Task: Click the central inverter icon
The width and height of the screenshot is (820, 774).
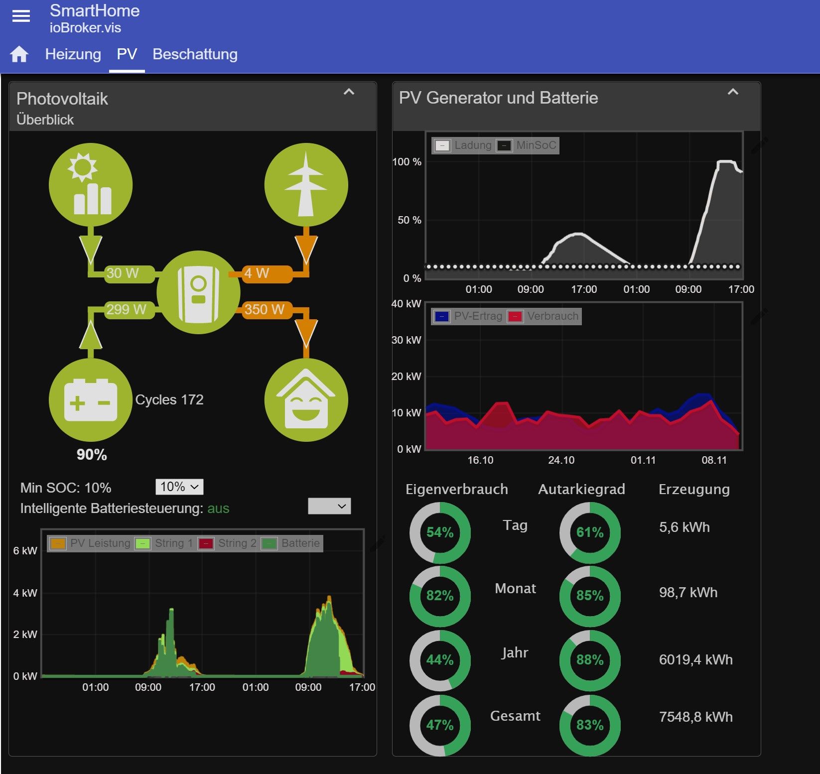Action: click(x=199, y=292)
